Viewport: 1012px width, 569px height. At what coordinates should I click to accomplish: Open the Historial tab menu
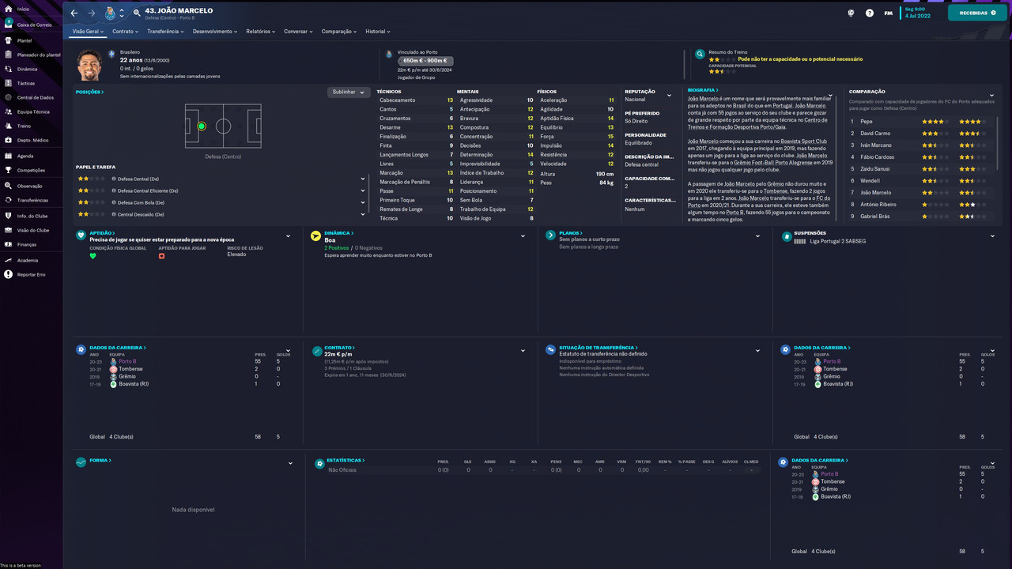[378, 32]
